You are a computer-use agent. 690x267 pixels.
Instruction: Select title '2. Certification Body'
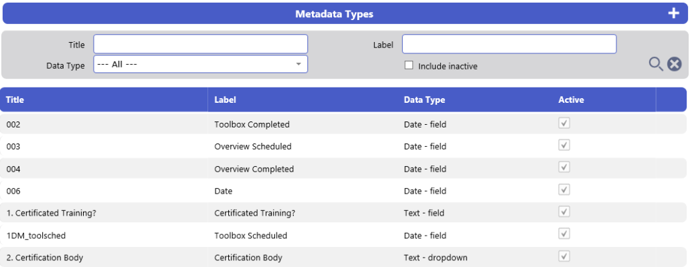click(44, 258)
